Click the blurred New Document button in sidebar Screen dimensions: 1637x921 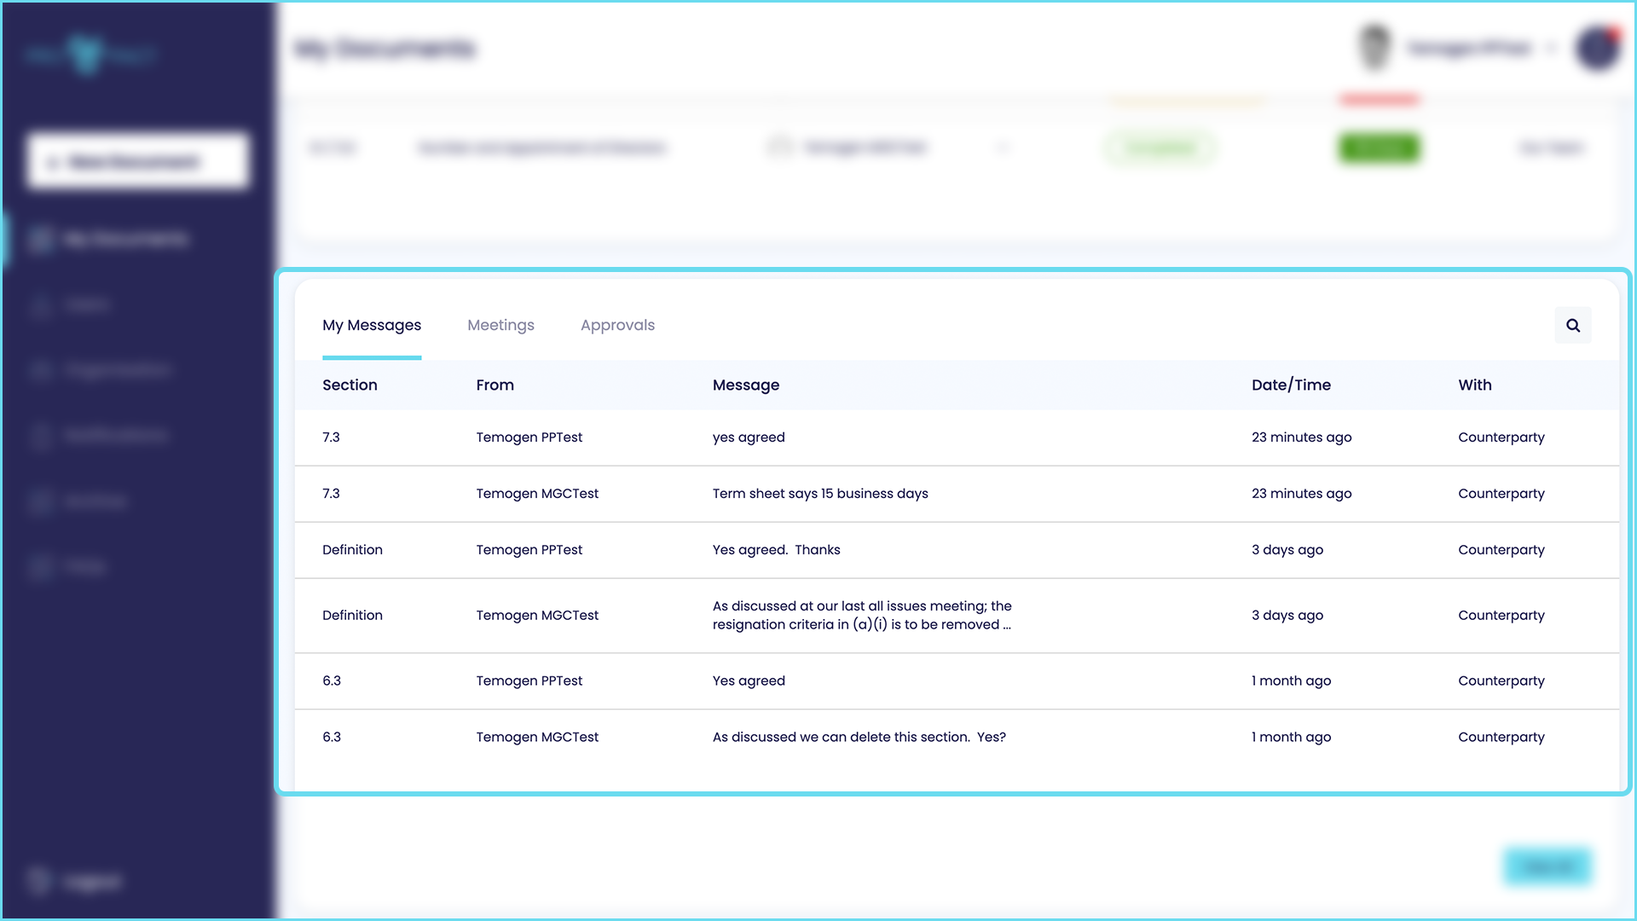138,161
